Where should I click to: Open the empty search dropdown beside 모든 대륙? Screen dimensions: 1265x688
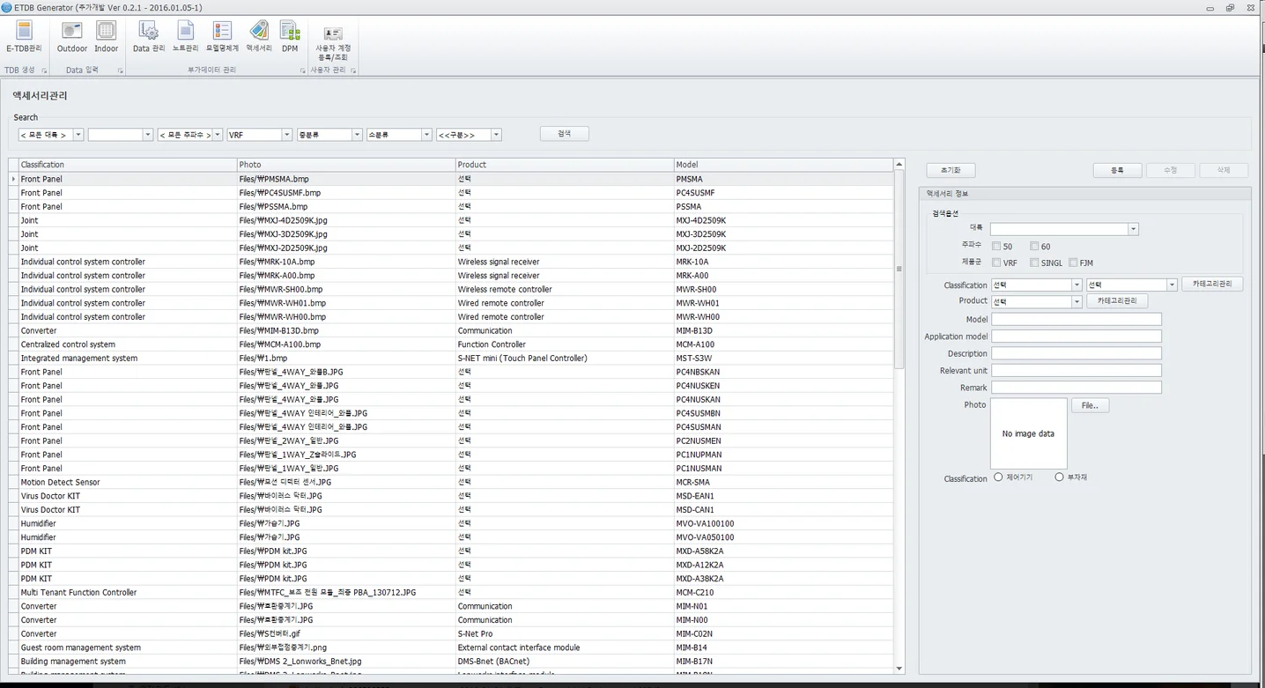(148, 135)
